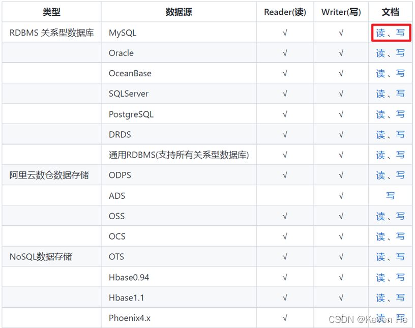Open the MySQL read (读) doc link

380,33
